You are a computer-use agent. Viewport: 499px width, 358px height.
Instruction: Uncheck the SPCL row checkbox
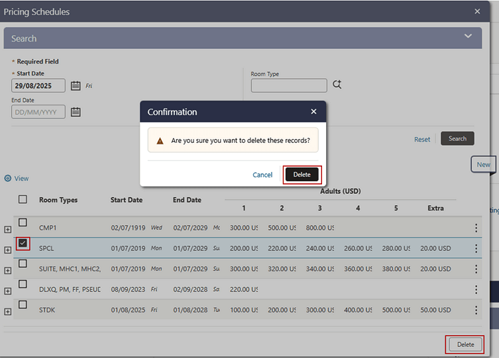tap(23, 244)
